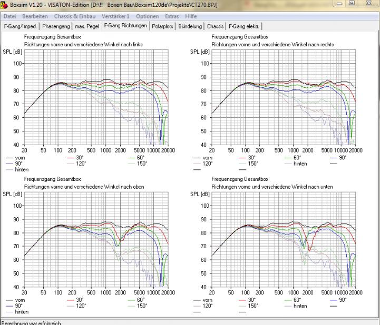Click 'Frequenzgang Gesamtbox' title of bottom-left chart
This screenshot has height=325, width=380.
tap(52, 179)
